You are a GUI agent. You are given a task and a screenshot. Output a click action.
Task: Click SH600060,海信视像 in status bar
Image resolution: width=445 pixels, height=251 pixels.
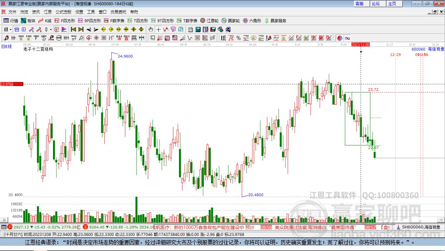point(421,227)
